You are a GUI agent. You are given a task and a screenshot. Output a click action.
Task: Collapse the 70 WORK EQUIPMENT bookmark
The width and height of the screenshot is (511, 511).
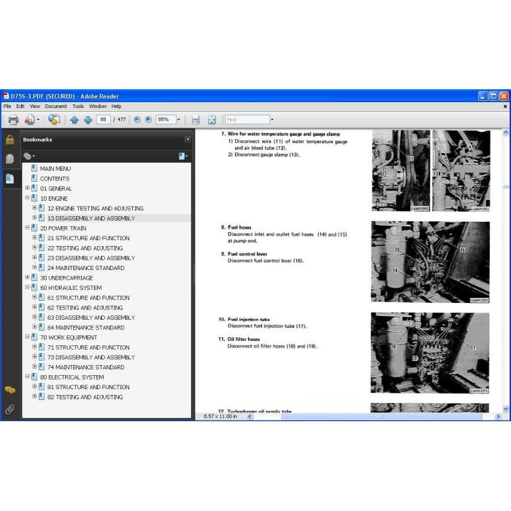tap(28, 337)
